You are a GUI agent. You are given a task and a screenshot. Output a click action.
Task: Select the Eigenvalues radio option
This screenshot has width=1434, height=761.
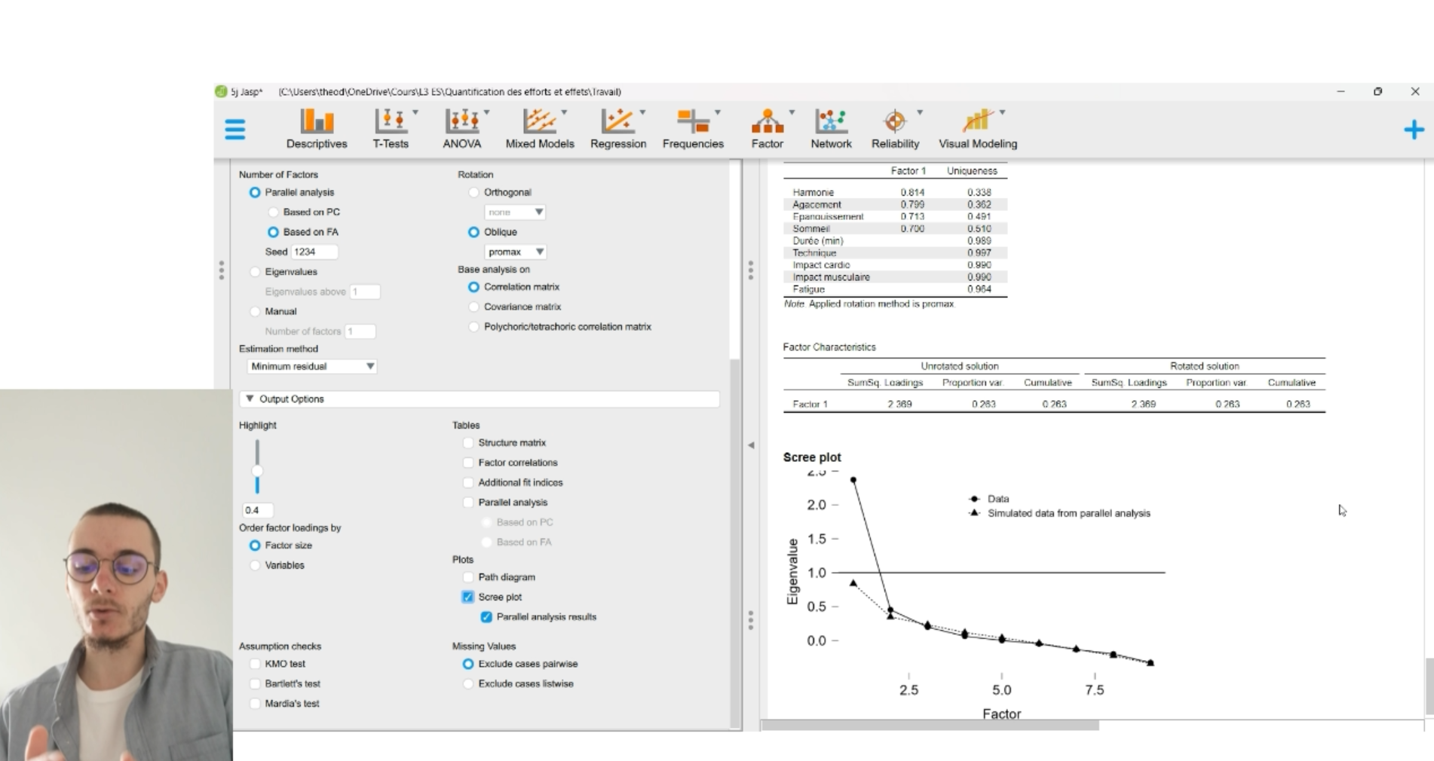(256, 272)
